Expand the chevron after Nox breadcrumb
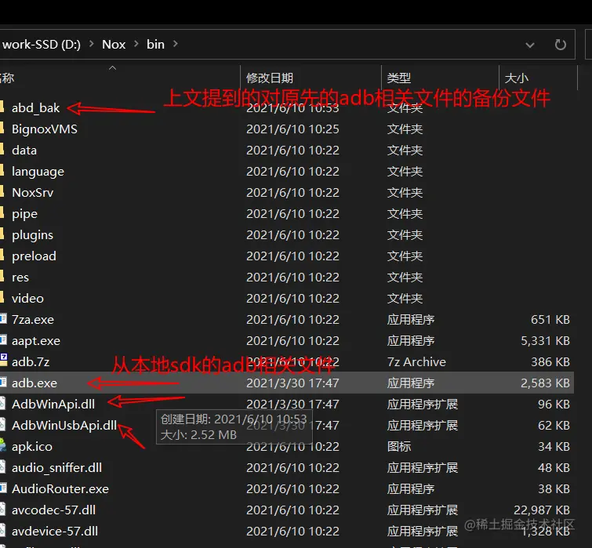This screenshot has height=548, width=592. coord(136,44)
